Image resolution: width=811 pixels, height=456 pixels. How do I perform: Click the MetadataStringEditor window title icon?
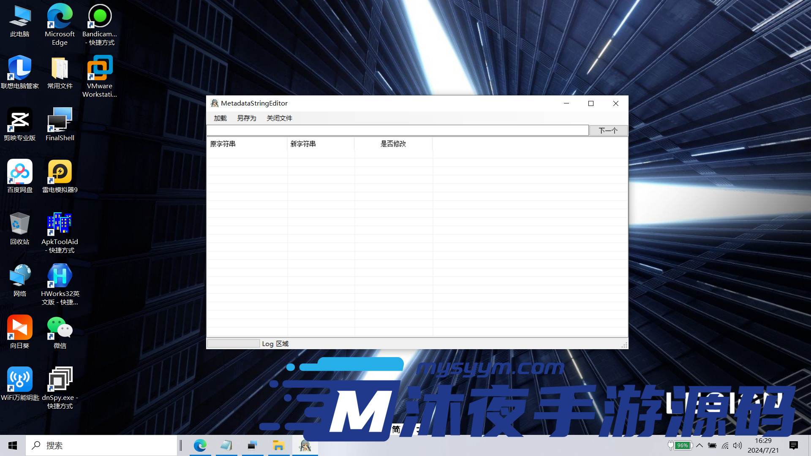pos(215,103)
